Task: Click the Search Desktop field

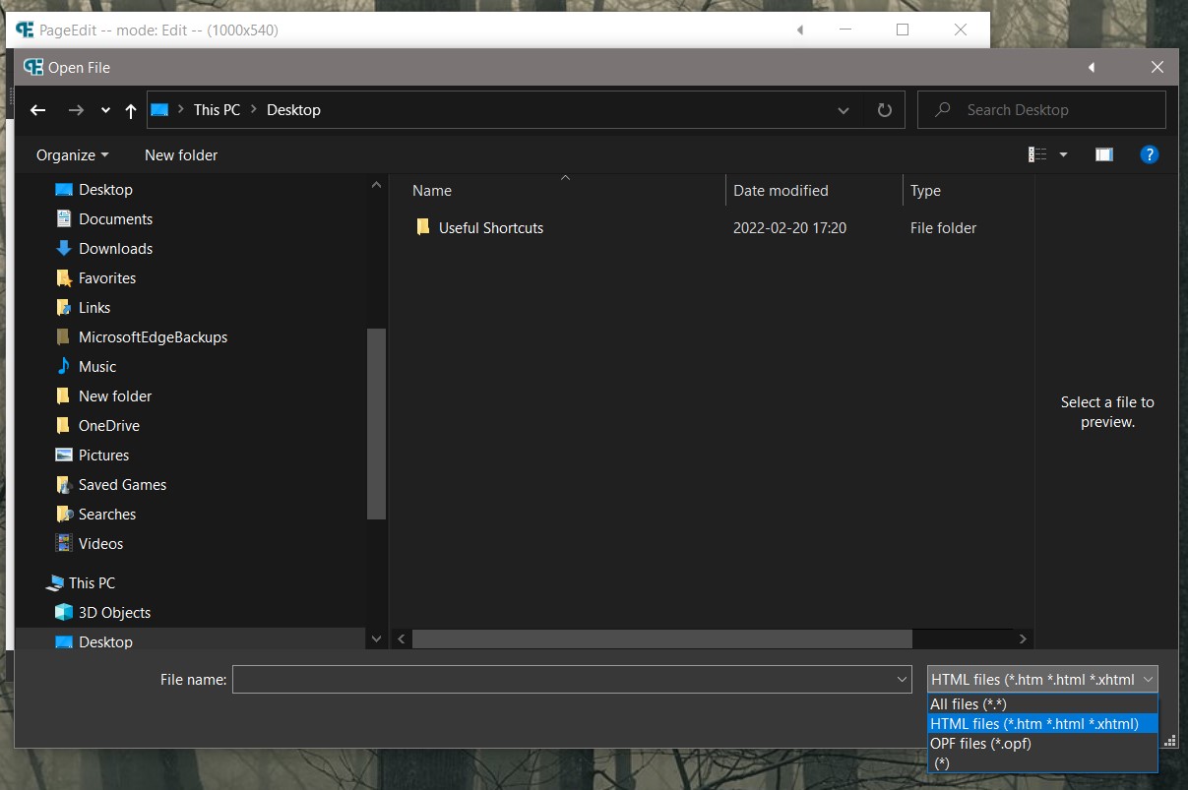Action: point(1041,110)
